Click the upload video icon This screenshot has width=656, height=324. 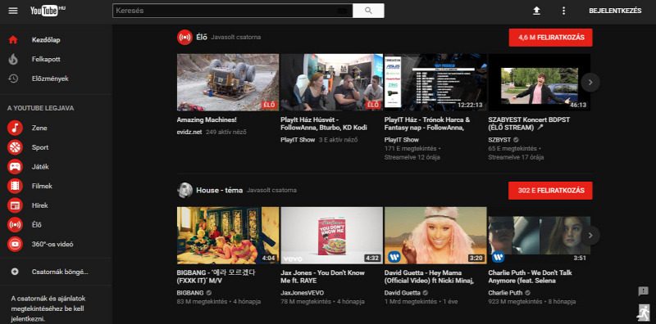pyautogui.click(x=536, y=11)
